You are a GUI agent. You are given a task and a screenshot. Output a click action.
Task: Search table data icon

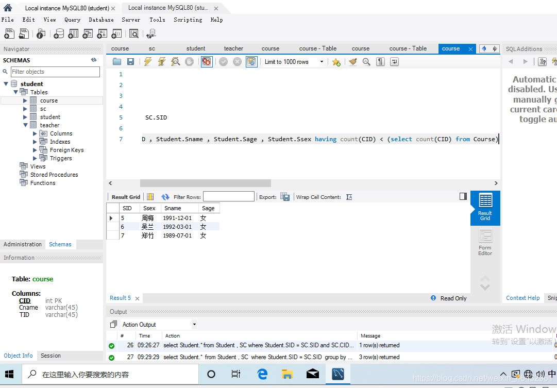tap(134, 33)
